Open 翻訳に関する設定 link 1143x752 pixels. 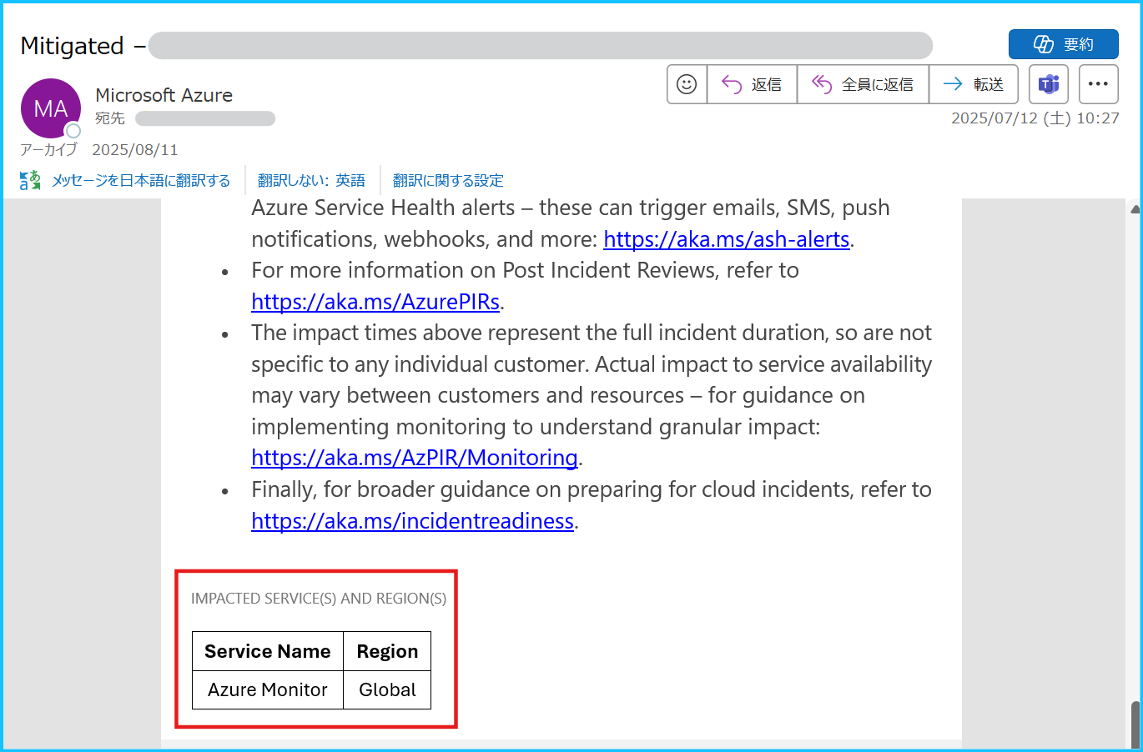click(448, 180)
